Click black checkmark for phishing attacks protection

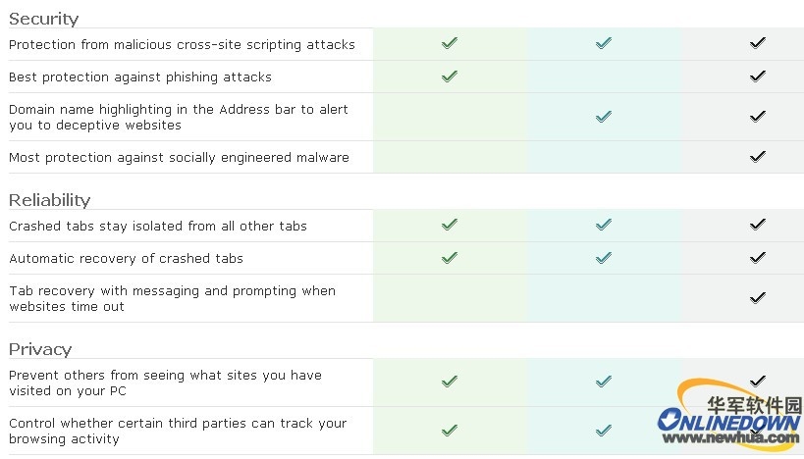757,76
